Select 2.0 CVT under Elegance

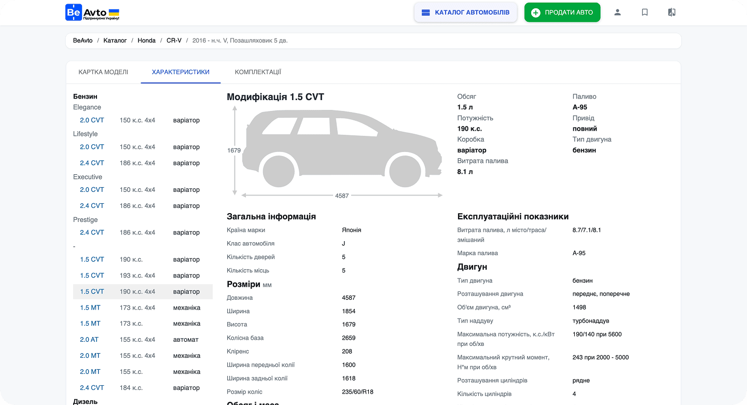[x=92, y=120]
